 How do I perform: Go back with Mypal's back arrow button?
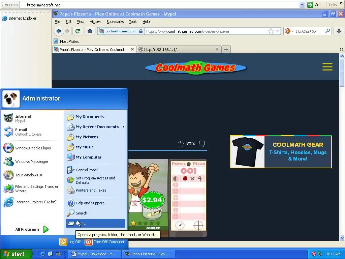[x=59, y=31]
